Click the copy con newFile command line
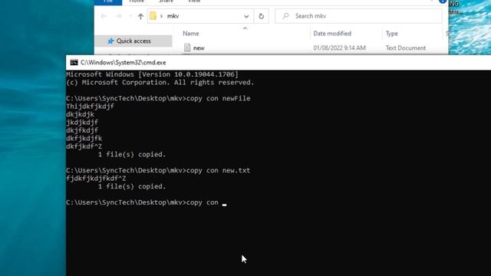The image size is (491, 276). (x=158, y=98)
